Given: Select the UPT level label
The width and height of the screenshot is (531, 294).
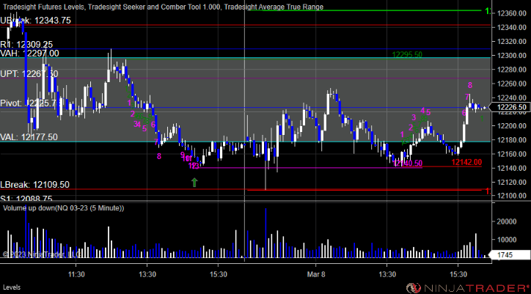Looking at the screenshot, I should [x=29, y=74].
